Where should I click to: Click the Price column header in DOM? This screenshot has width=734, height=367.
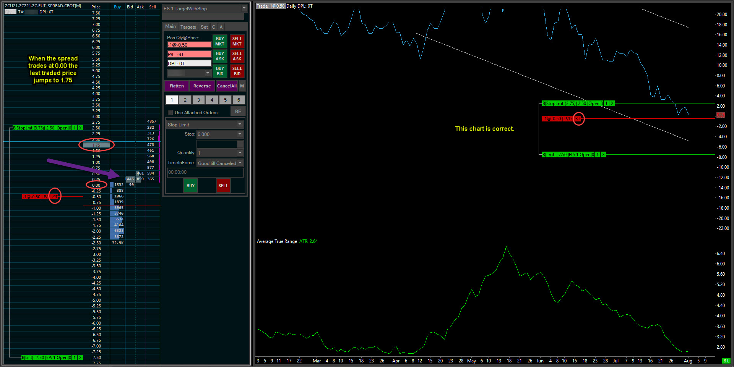click(x=96, y=7)
